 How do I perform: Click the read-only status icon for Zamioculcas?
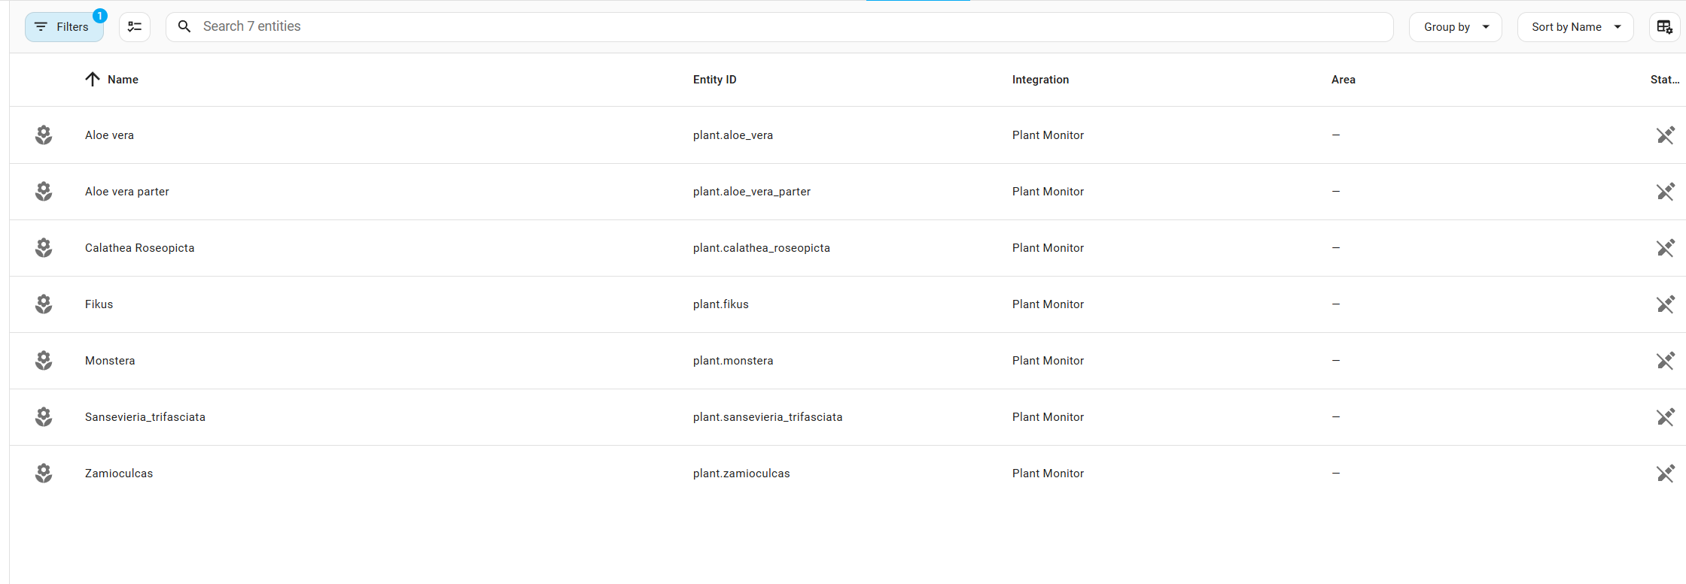[1665, 474]
